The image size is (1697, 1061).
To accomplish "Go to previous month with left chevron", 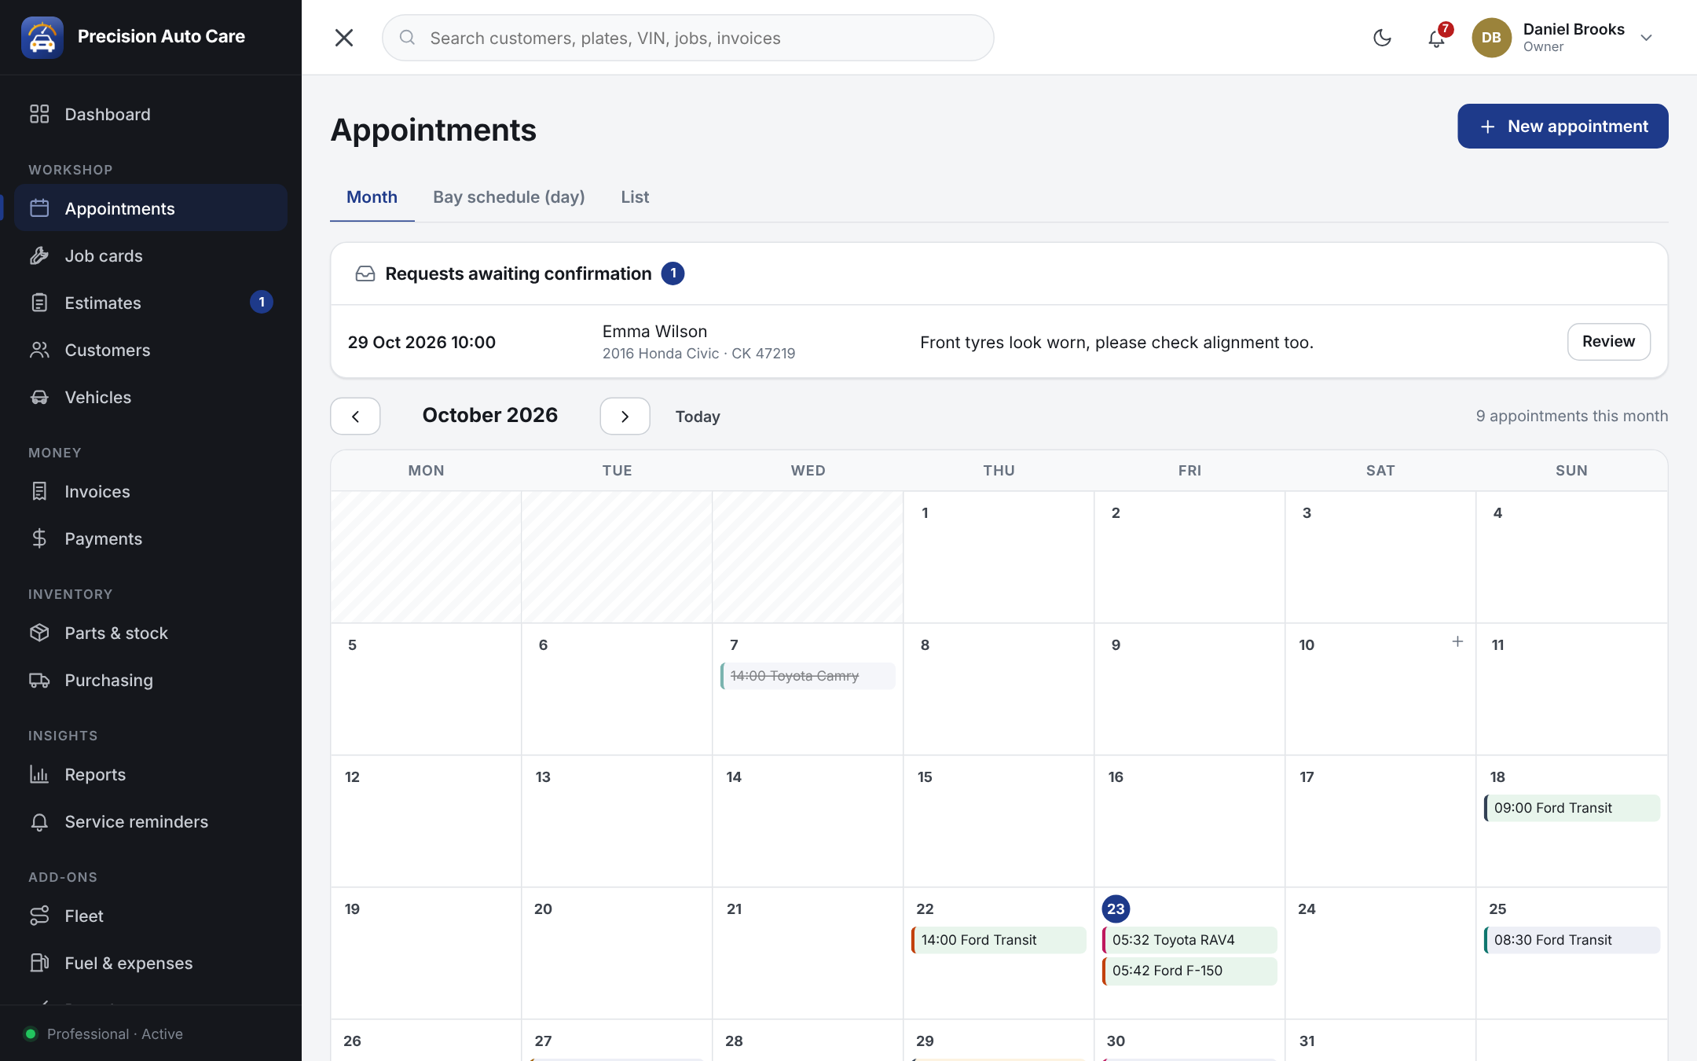I will pos(355,417).
